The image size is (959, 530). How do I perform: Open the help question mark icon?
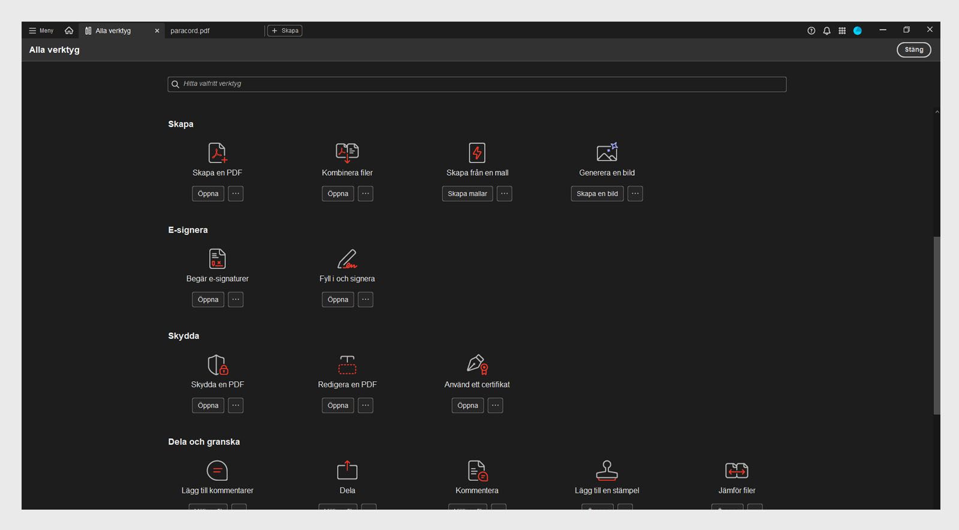tap(811, 31)
